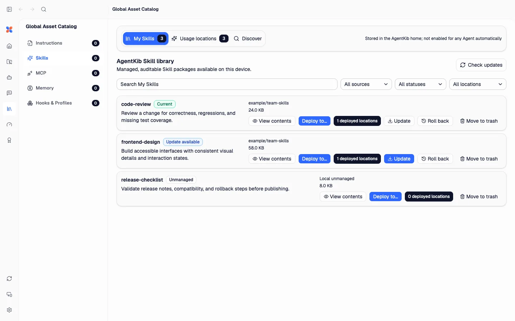Show deployed locations for code-review
The width and height of the screenshot is (515, 321).
[x=357, y=121]
